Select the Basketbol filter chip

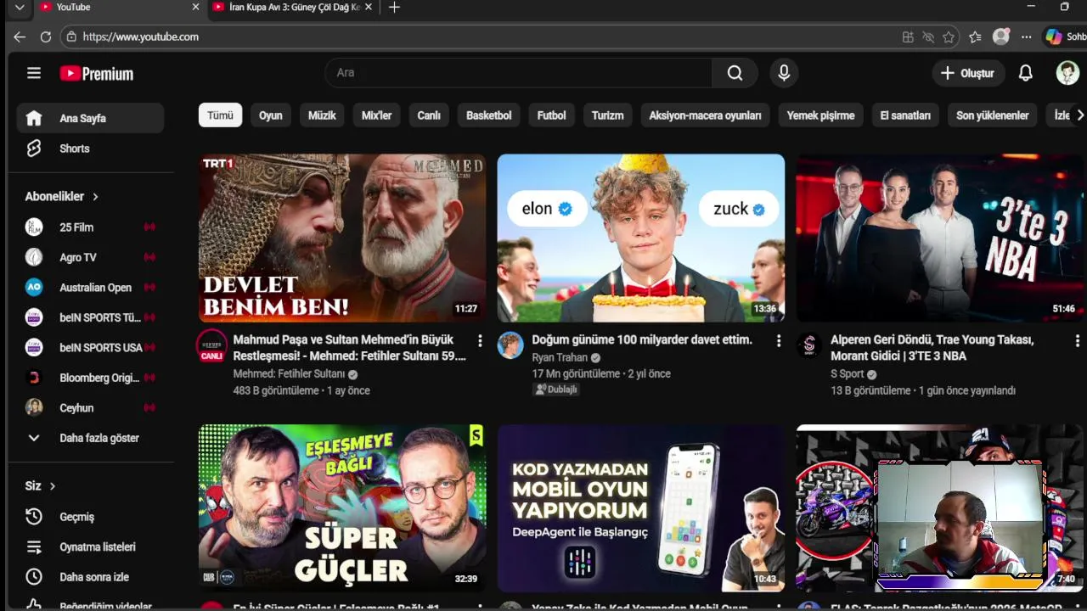pos(489,115)
